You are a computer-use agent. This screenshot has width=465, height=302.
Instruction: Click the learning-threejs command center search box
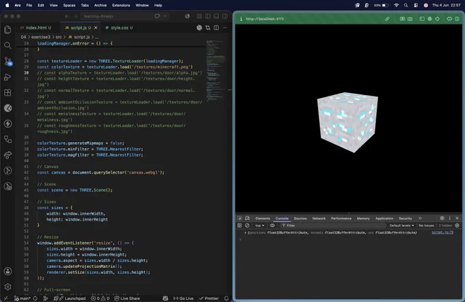pyautogui.click(x=117, y=16)
